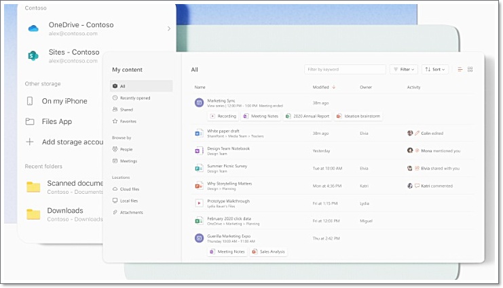Open Scanned documents recent folder
Screen dimensions: 503x288
click(64, 187)
